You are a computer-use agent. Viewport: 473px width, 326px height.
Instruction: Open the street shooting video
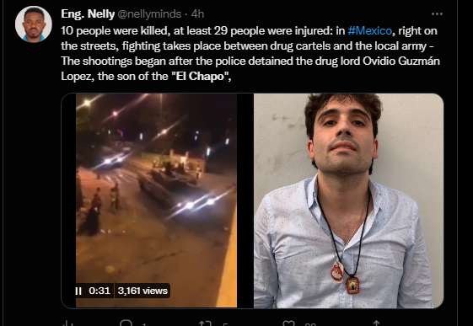[x=157, y=200]
